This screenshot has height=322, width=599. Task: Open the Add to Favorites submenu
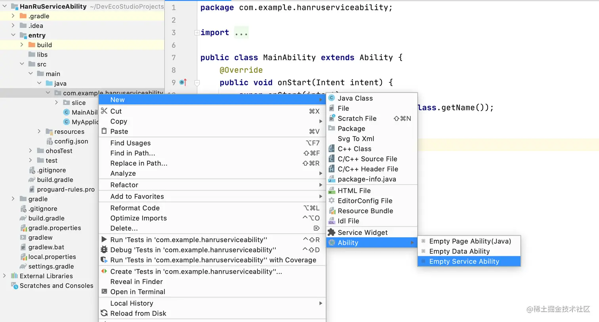click(x=212, y=196)
